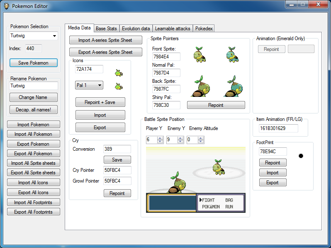Click Import button in Icons group
This screenshot has width=331, height=248.
point(100,115)
